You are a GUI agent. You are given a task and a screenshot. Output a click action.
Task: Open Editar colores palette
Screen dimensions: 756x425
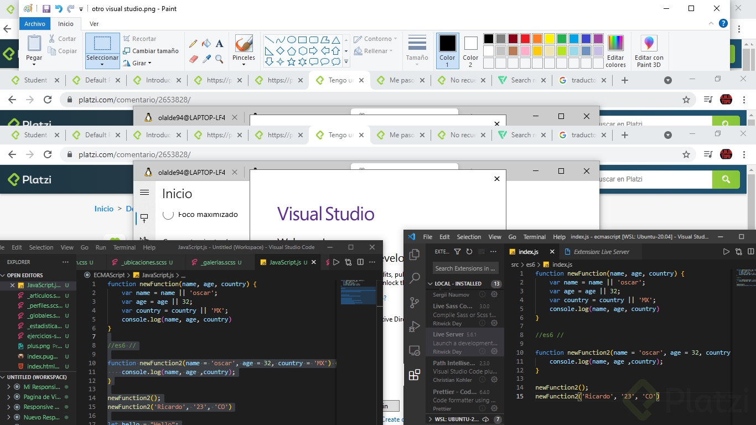pyautogui.click(x=615, y=51)
